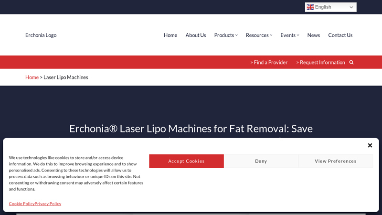Open the Cookie Policy link

click(21, 204)
